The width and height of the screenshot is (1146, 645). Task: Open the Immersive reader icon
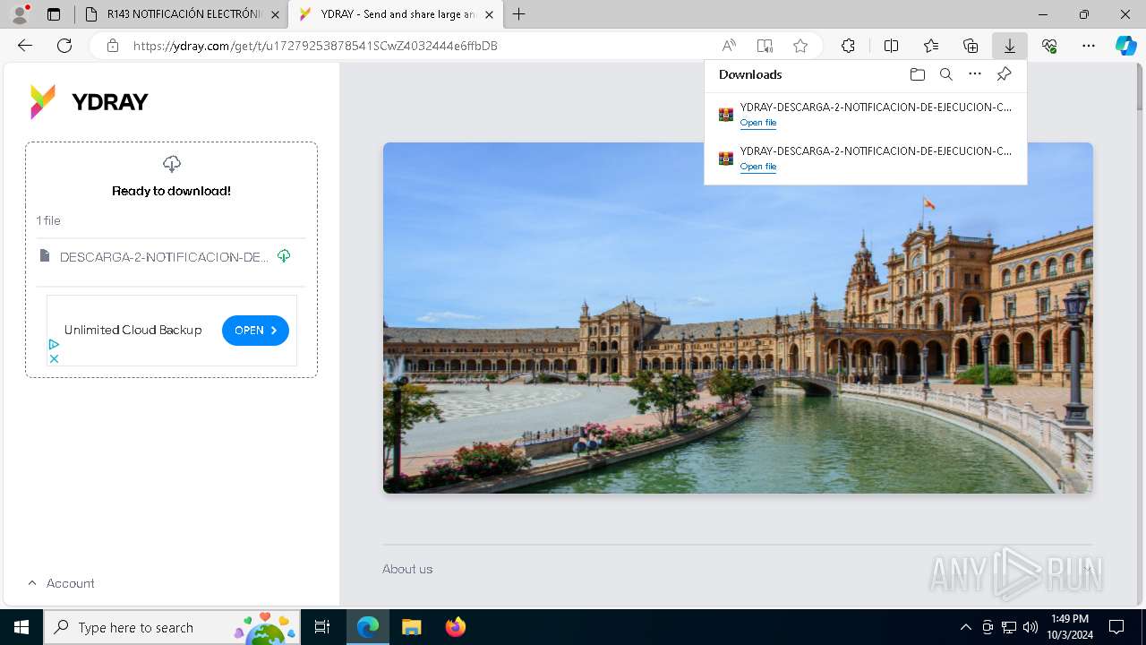[x=765, y=46]
